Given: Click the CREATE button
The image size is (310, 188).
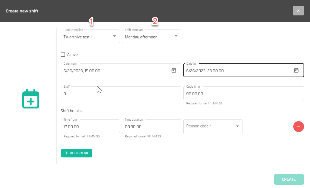Looking at the screenshot, I should click(289, 179).
